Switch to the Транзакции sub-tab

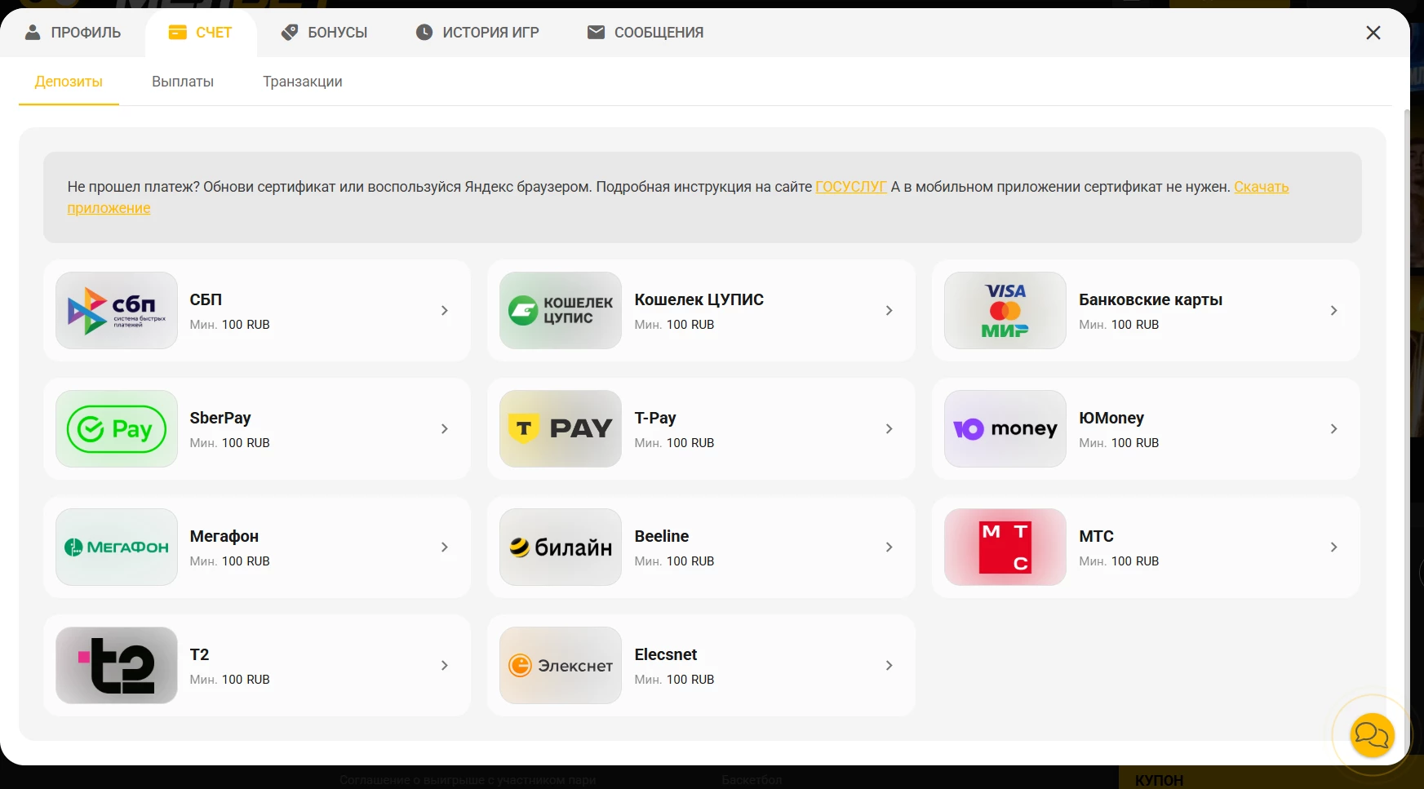pos(303,82)
